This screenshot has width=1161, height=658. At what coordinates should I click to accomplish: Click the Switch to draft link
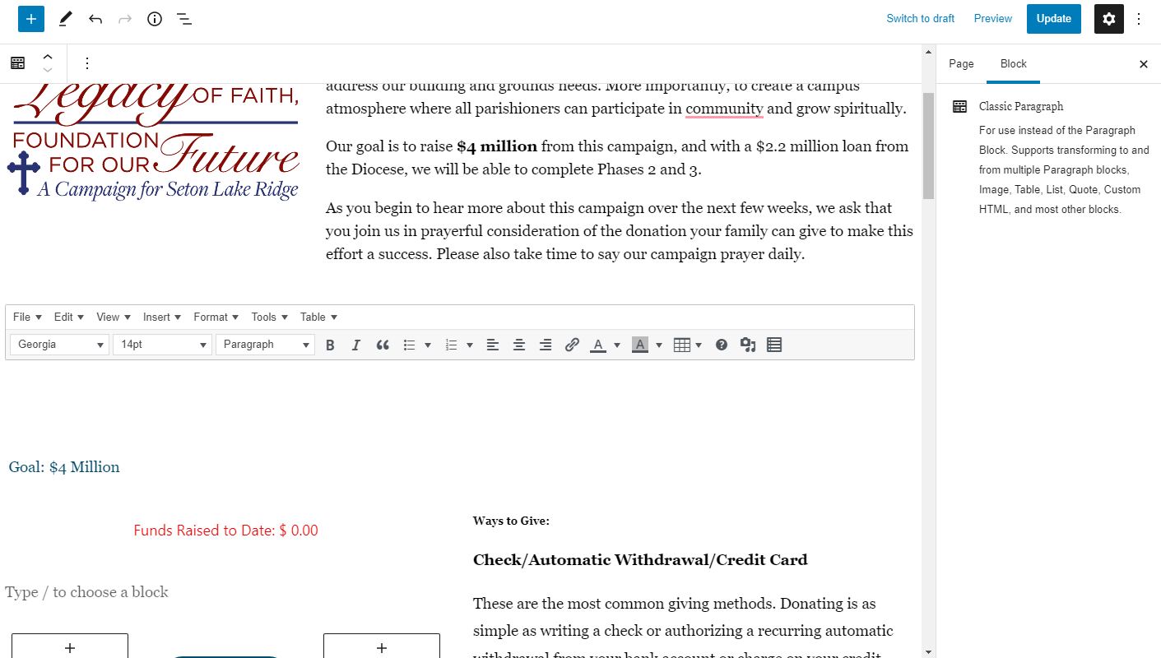coord(920,19)
